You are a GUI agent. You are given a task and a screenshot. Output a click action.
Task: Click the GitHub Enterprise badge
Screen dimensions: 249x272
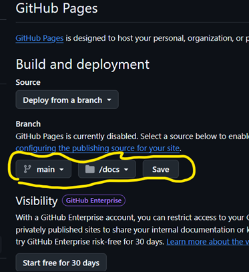click(93, 200)
